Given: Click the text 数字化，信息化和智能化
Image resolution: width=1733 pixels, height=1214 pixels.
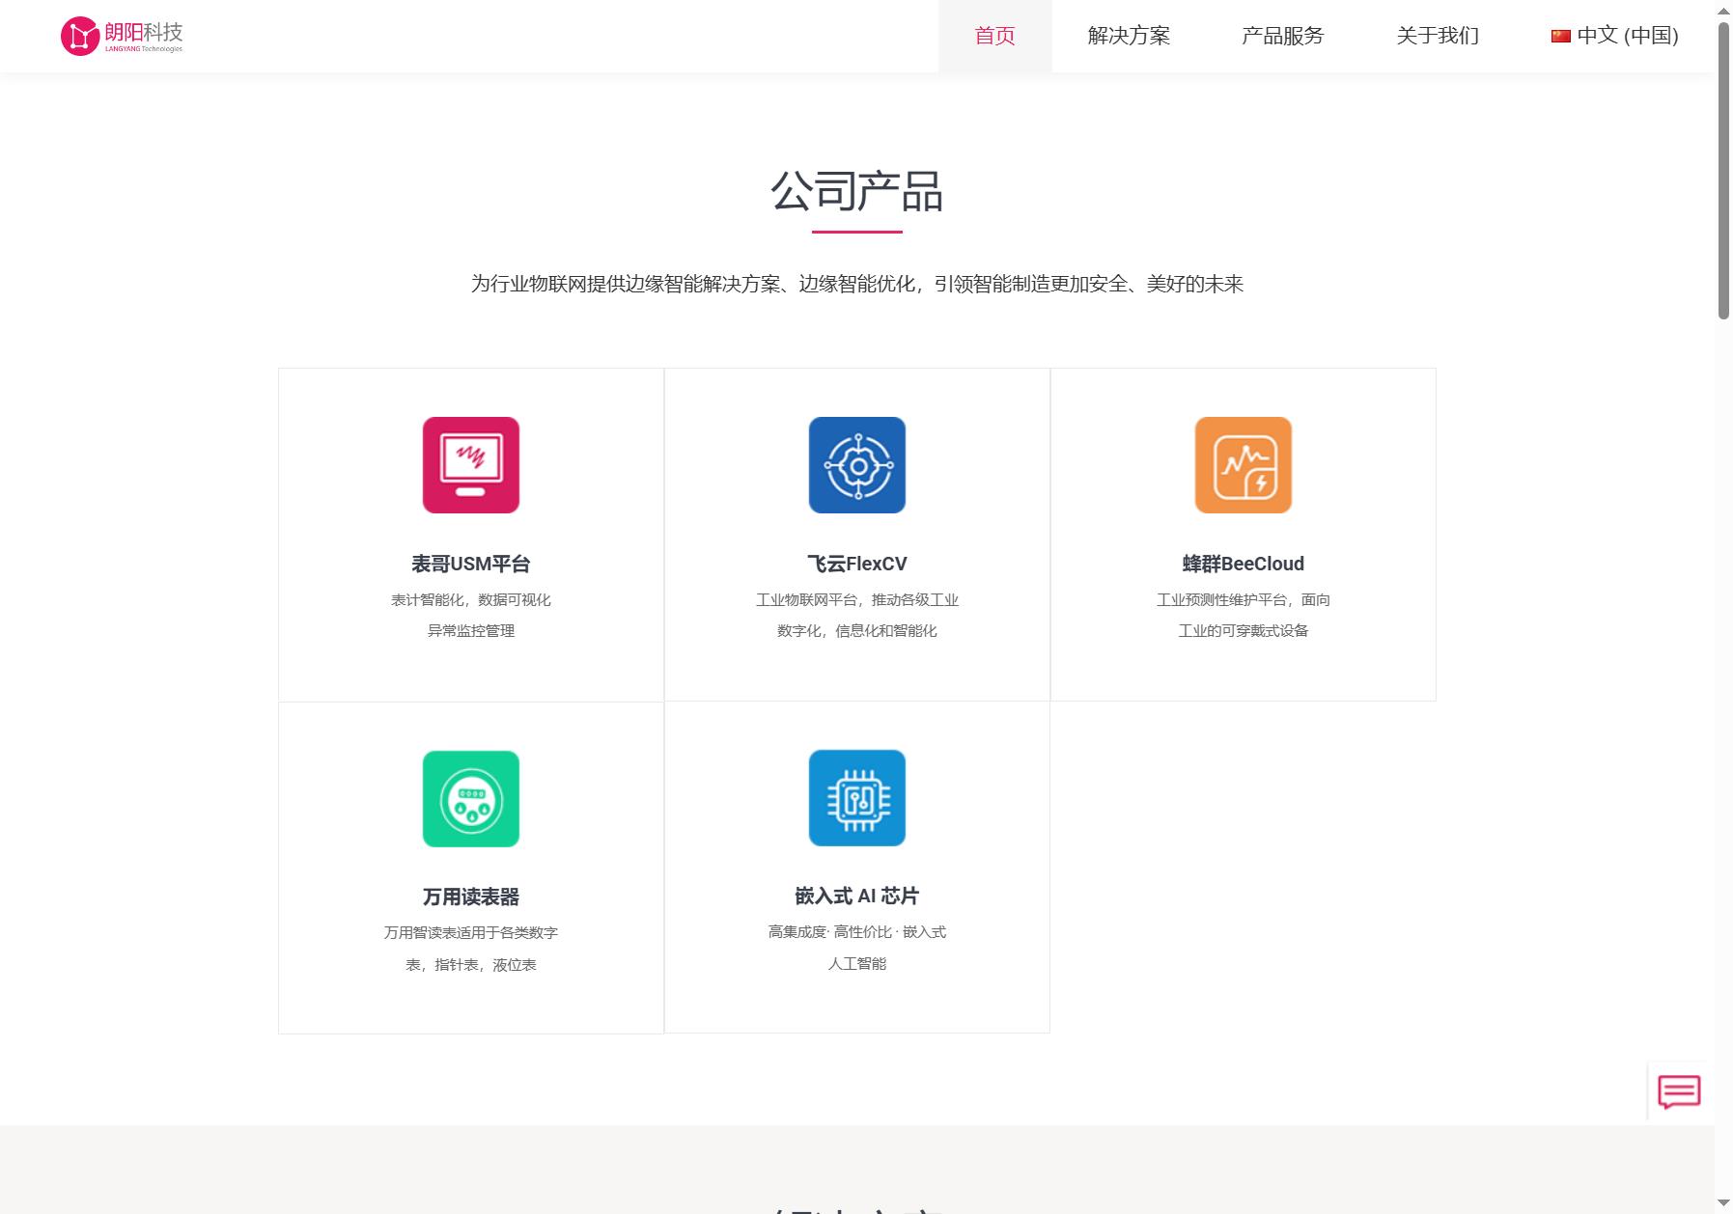Looking at the screenshot, I should coord(857,630).
